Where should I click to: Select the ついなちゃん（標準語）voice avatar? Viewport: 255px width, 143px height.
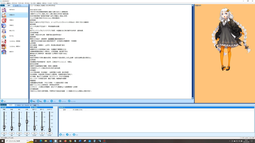(4, 41)
